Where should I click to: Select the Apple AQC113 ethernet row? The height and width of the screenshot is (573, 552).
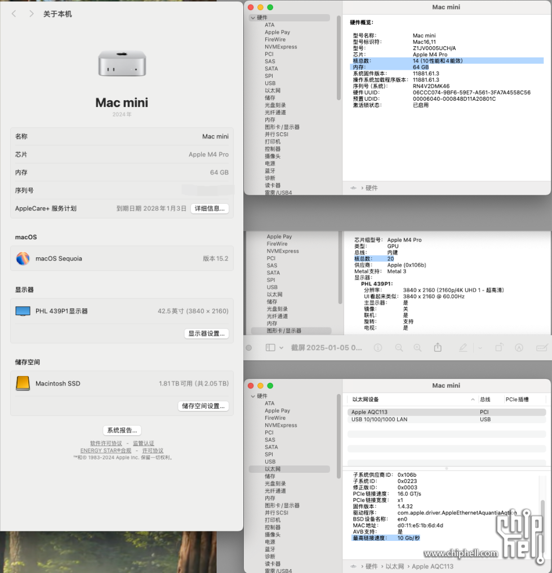pyautogui.click(x=447, y=412)
